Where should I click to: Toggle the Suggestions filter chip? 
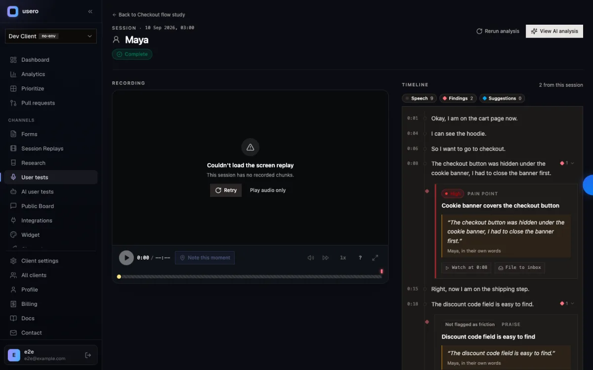[502, 98]
